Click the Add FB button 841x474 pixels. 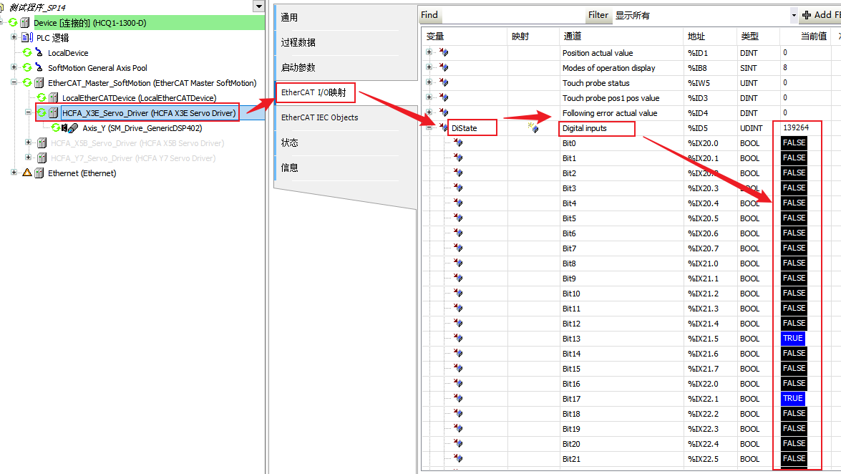(x=820, y=15)
